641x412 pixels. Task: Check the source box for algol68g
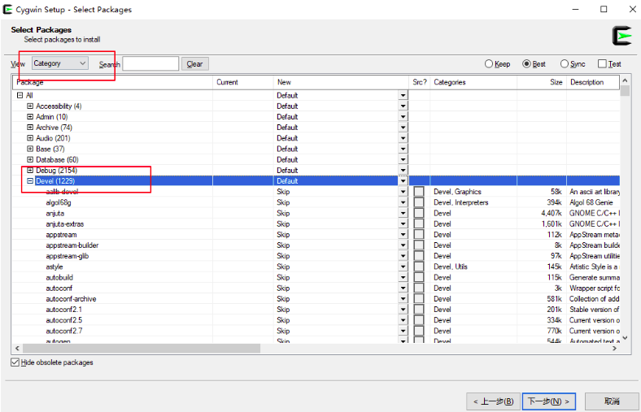coord(419,202)
